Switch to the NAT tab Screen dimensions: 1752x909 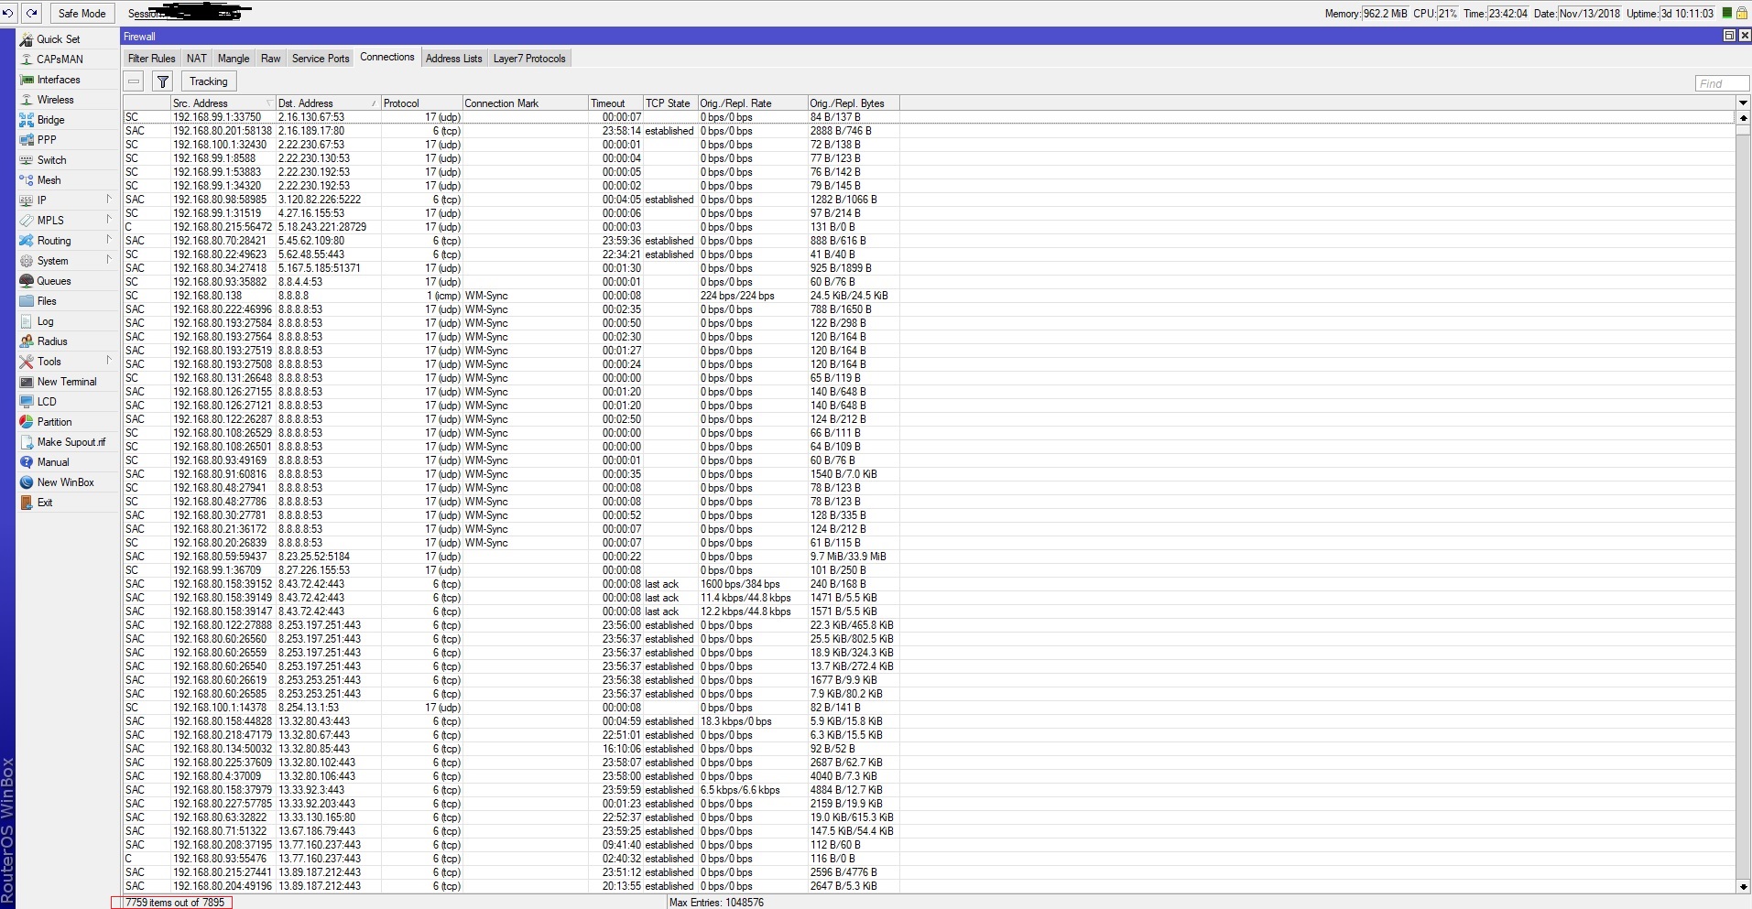(x=197, y=59)
